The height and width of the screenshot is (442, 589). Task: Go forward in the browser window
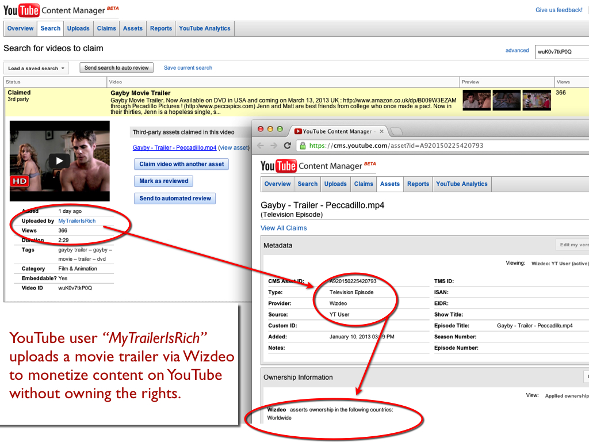pyautogui.click(x=274, y=146)
